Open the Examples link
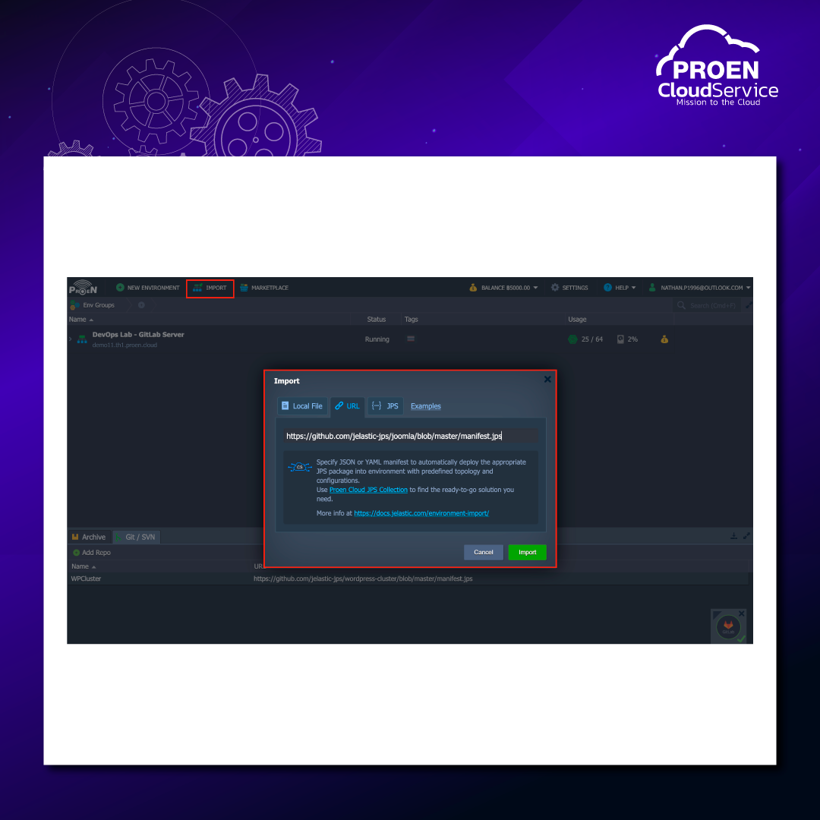820x820 pixels. coord(426,406)
